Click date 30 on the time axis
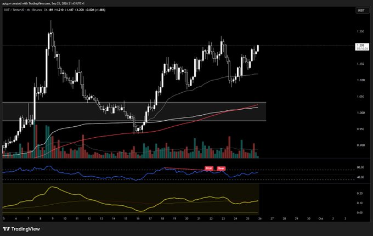 pos(308,218)
